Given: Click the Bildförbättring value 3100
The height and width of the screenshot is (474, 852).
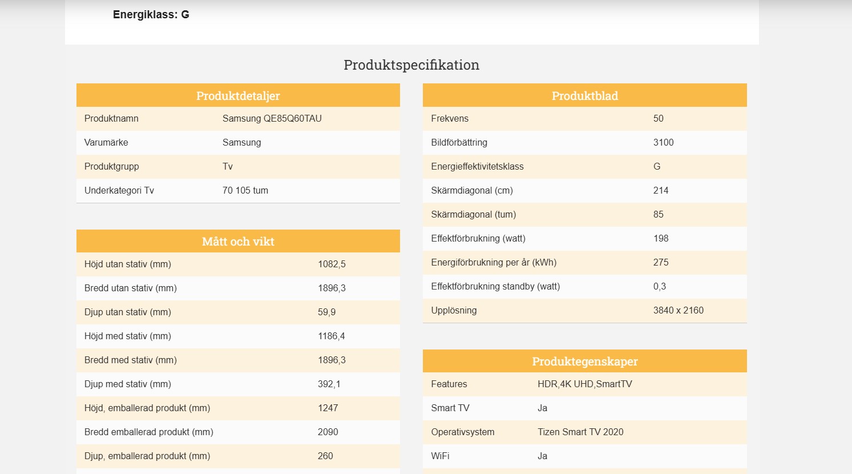Looking at the screenshot, I should [663, 143].
